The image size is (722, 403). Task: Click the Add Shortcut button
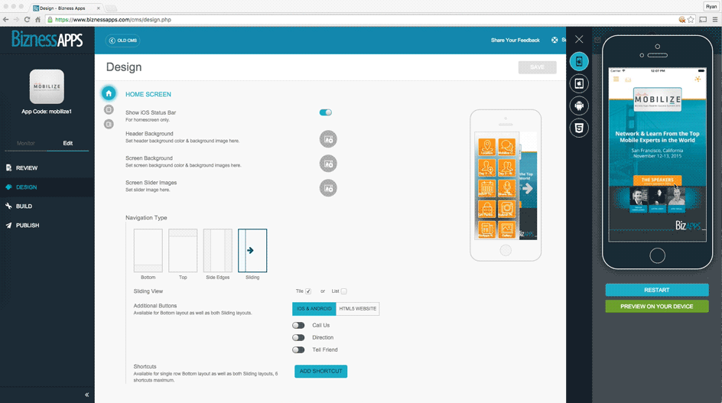321,371
